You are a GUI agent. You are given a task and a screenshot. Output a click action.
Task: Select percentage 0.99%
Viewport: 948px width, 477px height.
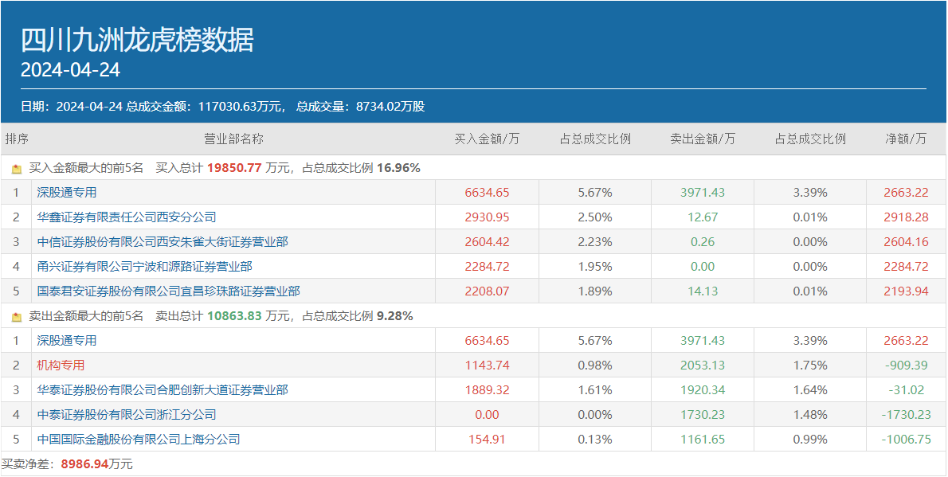(810, 440)
